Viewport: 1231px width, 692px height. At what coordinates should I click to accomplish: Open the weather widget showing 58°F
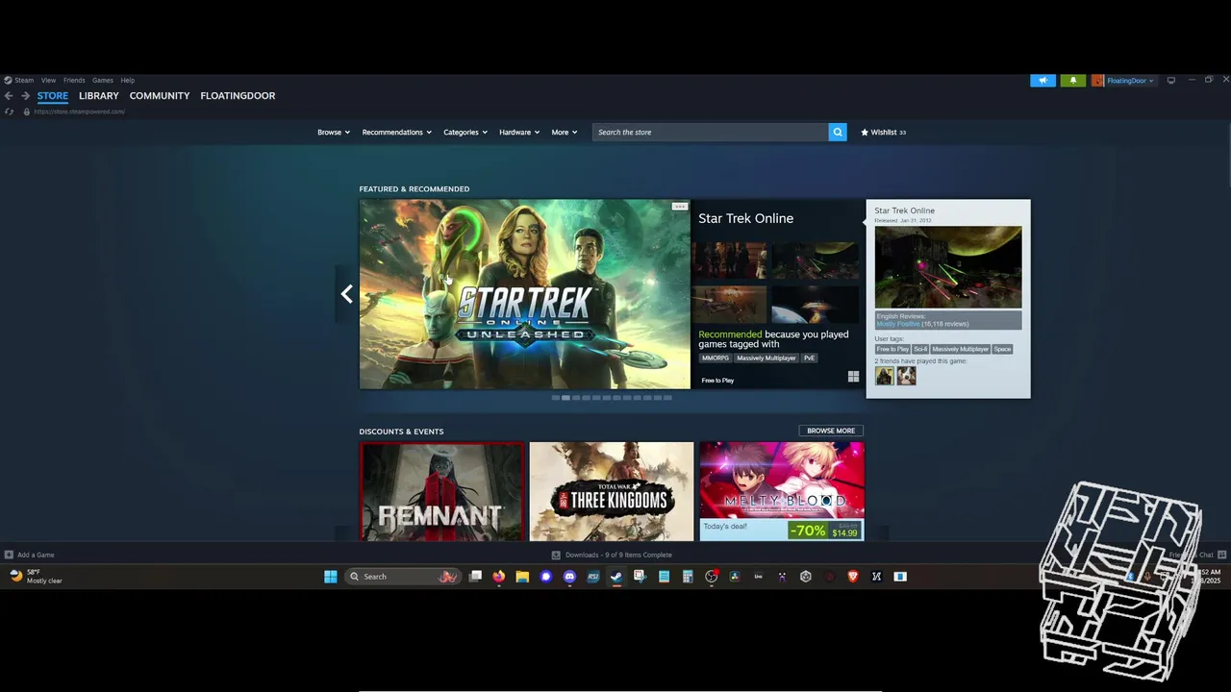[x=36, y=577]
